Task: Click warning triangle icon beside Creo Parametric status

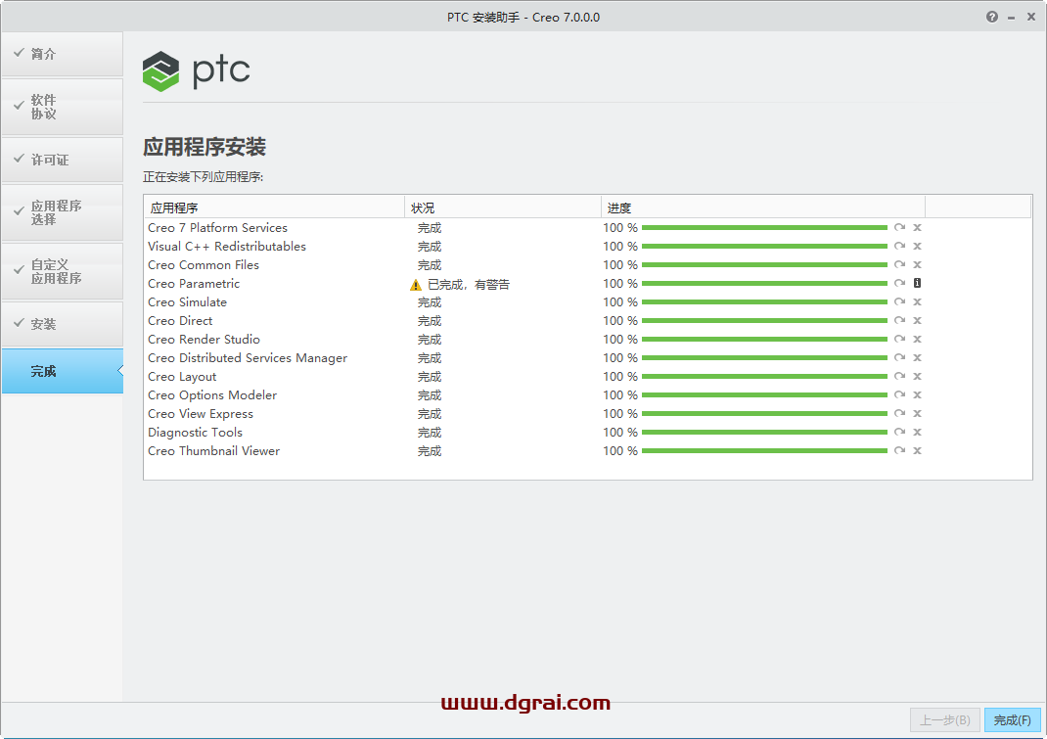Action: [x=415, y=285]
